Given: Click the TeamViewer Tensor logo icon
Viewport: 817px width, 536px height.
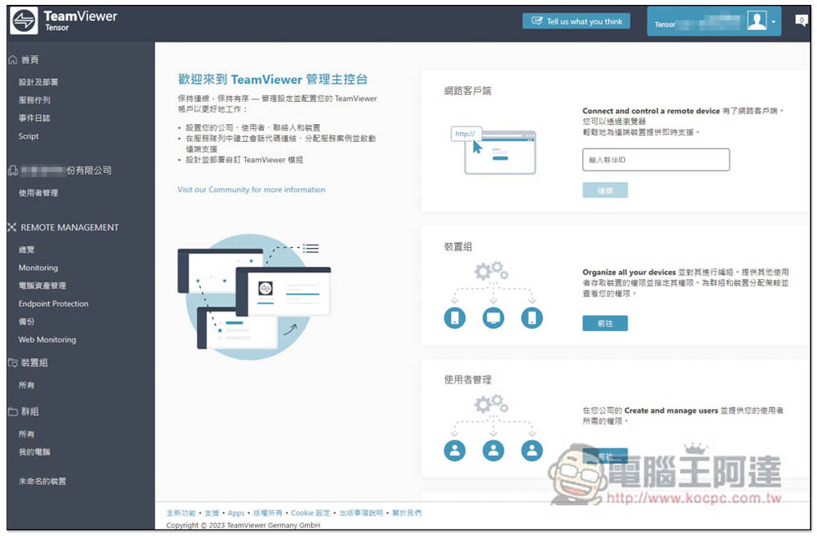Looking at the screenshot, I should 24,21.
